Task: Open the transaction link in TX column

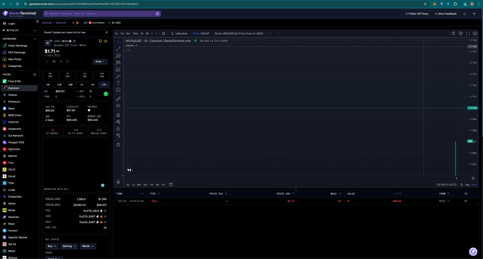Action: (x=466, y=201)
